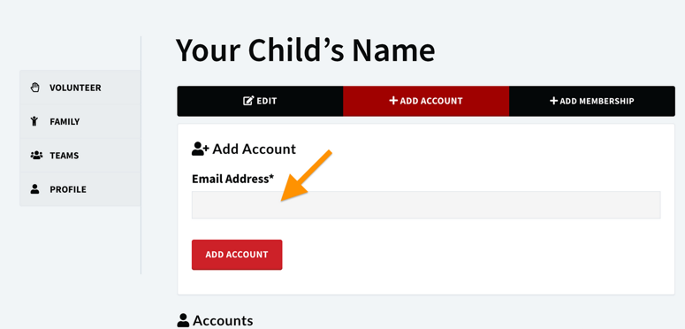Switch to the Edit tab
685x329 pixels.
pyautogui.click(x=260, y=101)
